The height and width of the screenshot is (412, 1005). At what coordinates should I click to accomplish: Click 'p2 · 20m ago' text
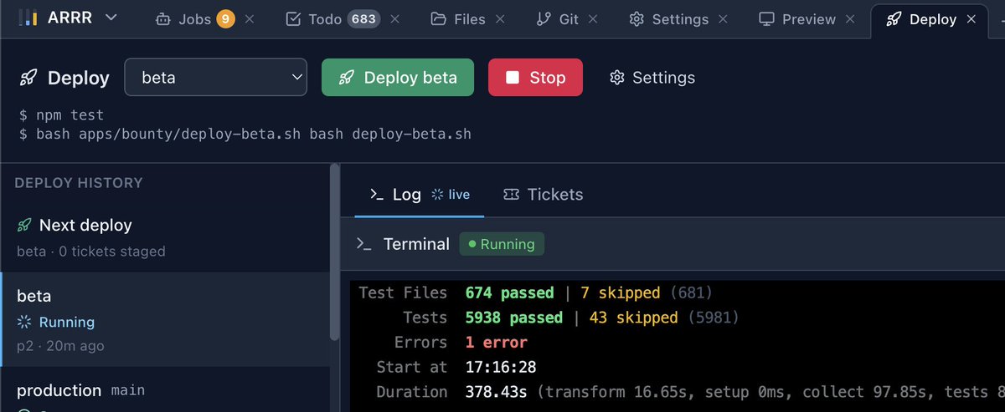pos(60,346)
